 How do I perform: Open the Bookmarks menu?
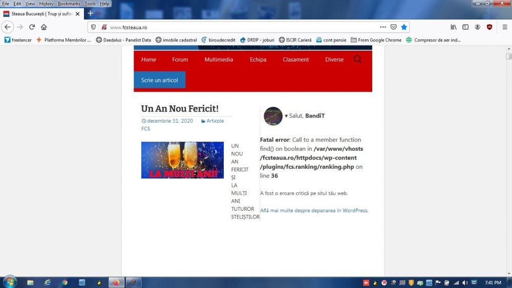pos(69,4)
